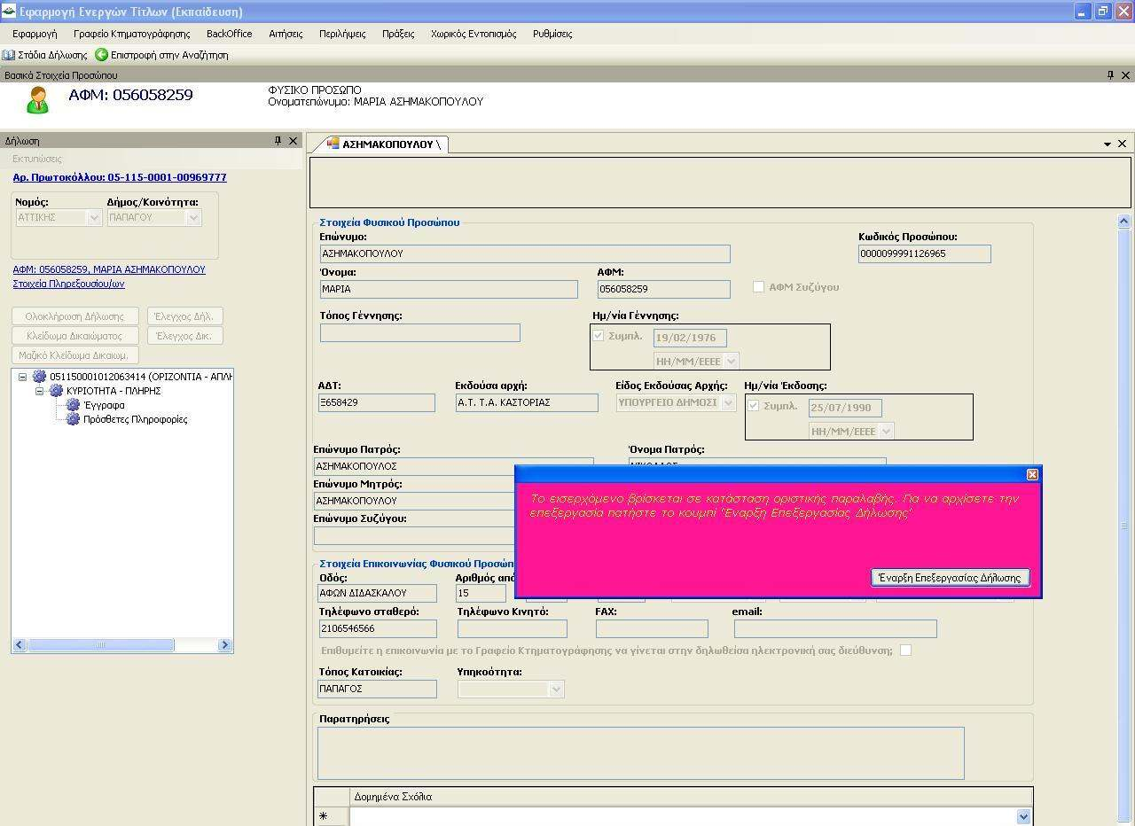
Task: Collapse the 051150001012063414 tree node
Action: [22, 377]
